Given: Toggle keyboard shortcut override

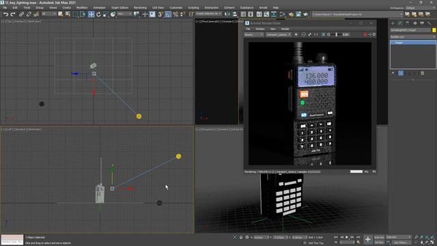Looking at the screenshot, I should click(x=152, y=14).
